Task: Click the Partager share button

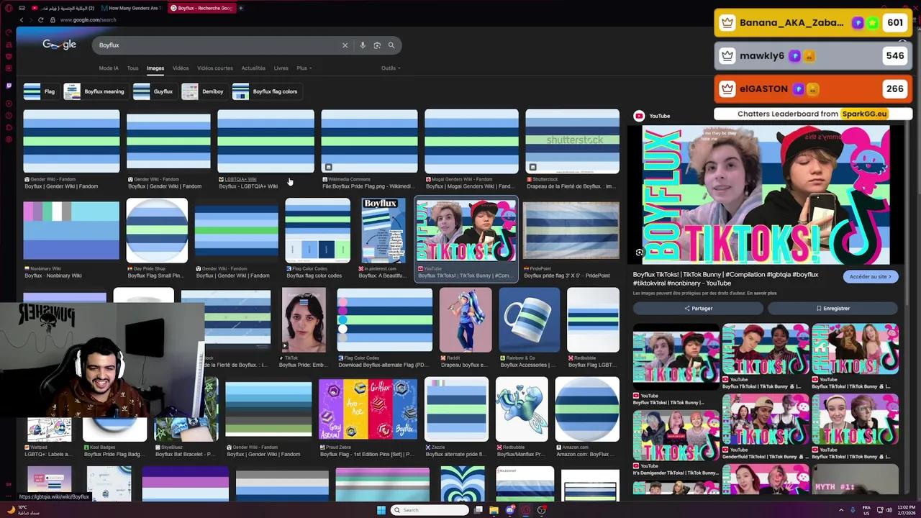Action: (x=698, y=308)
